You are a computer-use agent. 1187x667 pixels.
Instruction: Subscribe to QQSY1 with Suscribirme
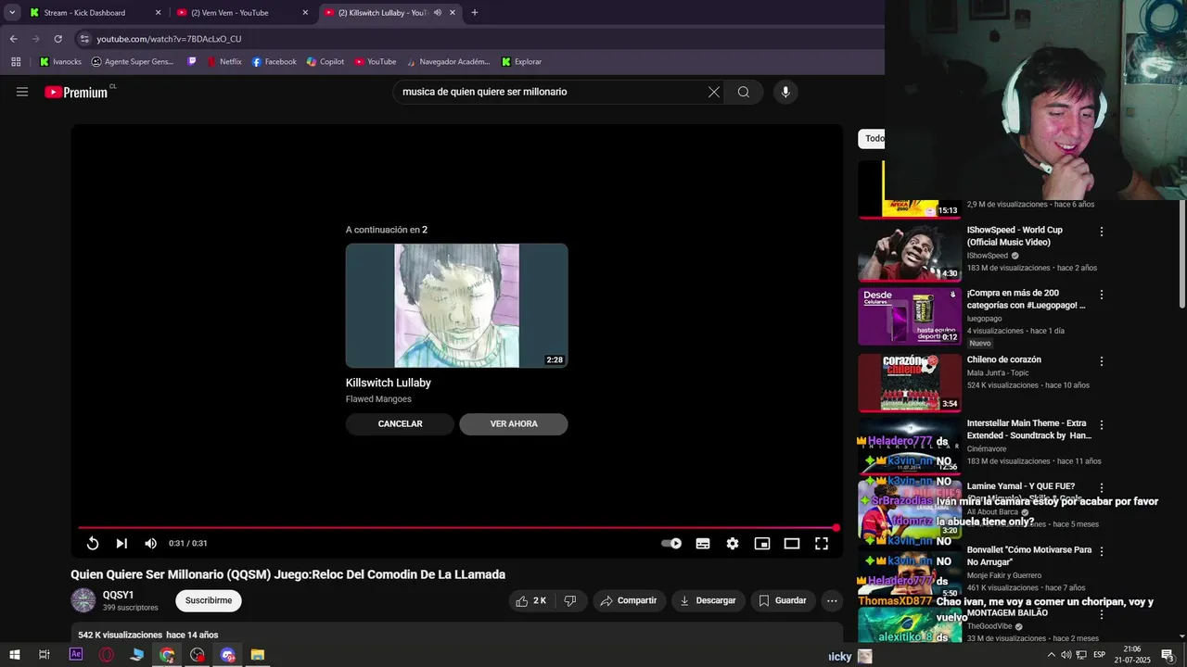(x=209, y=600)
